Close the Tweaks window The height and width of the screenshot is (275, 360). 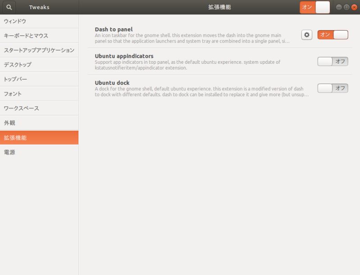(354, 7)
